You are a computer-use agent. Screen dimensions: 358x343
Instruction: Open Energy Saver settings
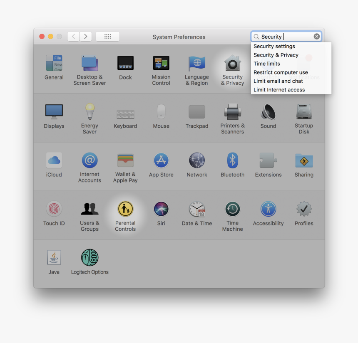(89, 112)
